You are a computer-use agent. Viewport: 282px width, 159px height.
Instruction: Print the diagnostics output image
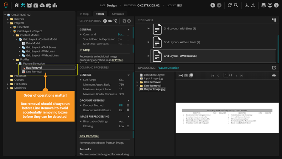(274, 76)
